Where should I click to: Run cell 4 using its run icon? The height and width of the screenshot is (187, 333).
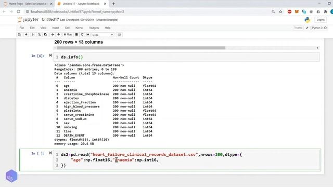[x=50, y=56]
